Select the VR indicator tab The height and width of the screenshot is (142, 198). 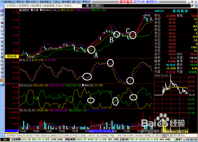click(119, 135)
